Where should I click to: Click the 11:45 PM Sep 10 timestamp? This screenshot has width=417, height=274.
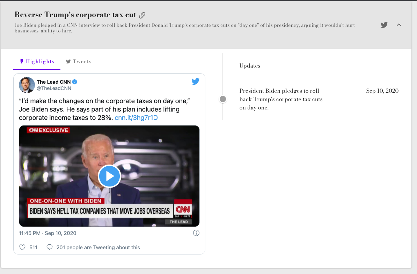[x=47, y=233]
